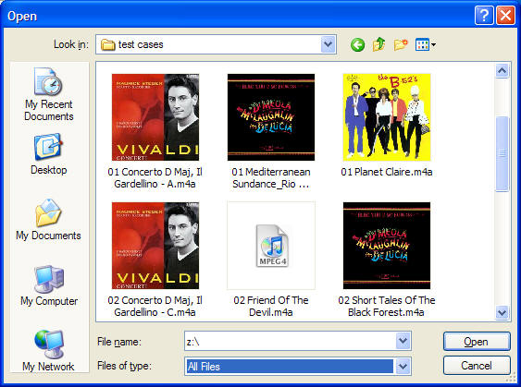Expand the Look in folder dropdown

pos(328,44)
